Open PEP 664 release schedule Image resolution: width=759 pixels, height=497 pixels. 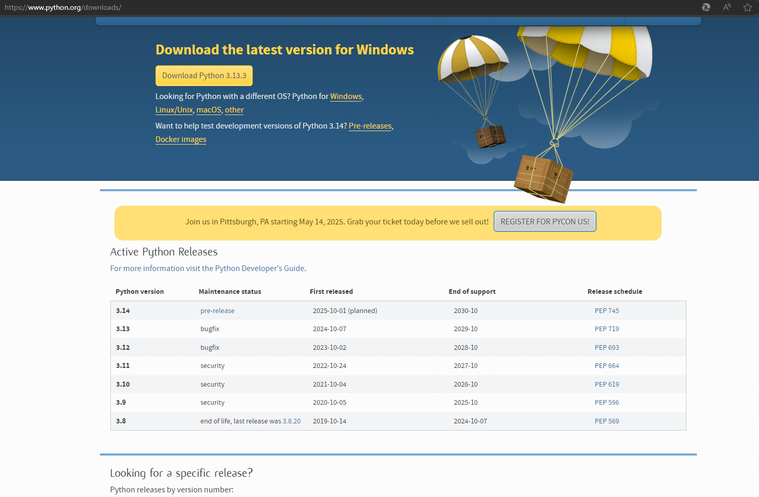click(x=607, y=366)
